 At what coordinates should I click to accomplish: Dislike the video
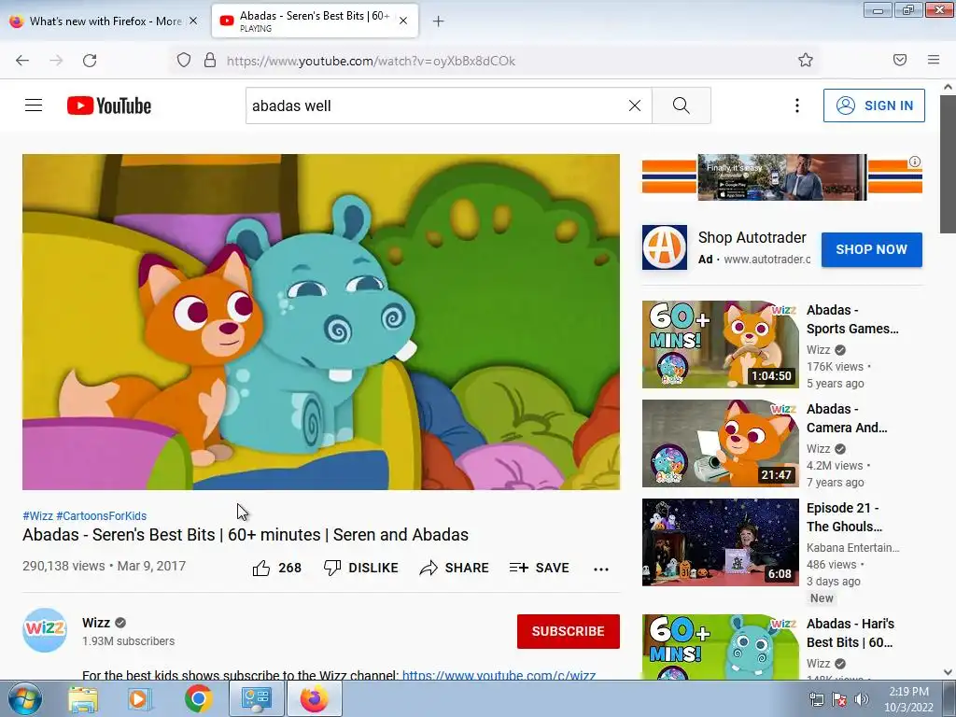click(360, 568)
